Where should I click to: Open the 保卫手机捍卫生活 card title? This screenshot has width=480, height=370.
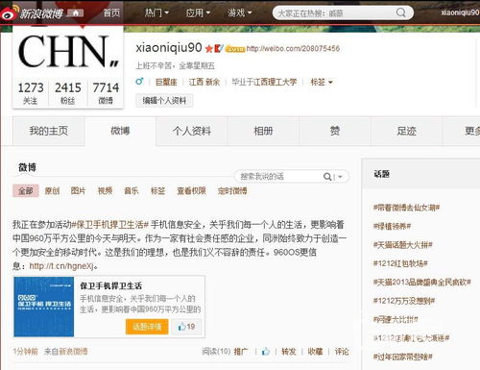click(x=110, y=285)
